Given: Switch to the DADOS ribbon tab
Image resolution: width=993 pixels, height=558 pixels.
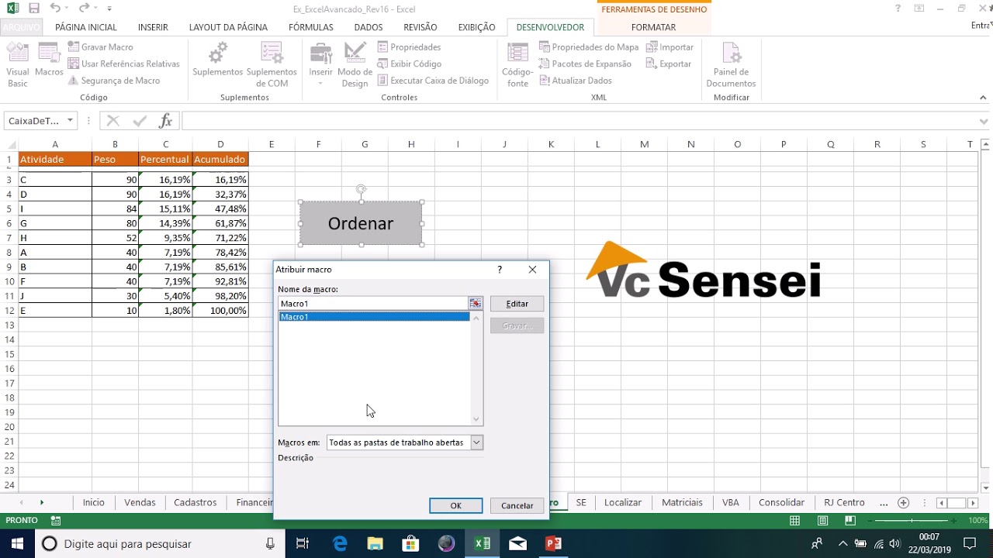Looking at the screenshot, I should coord(368,27).
